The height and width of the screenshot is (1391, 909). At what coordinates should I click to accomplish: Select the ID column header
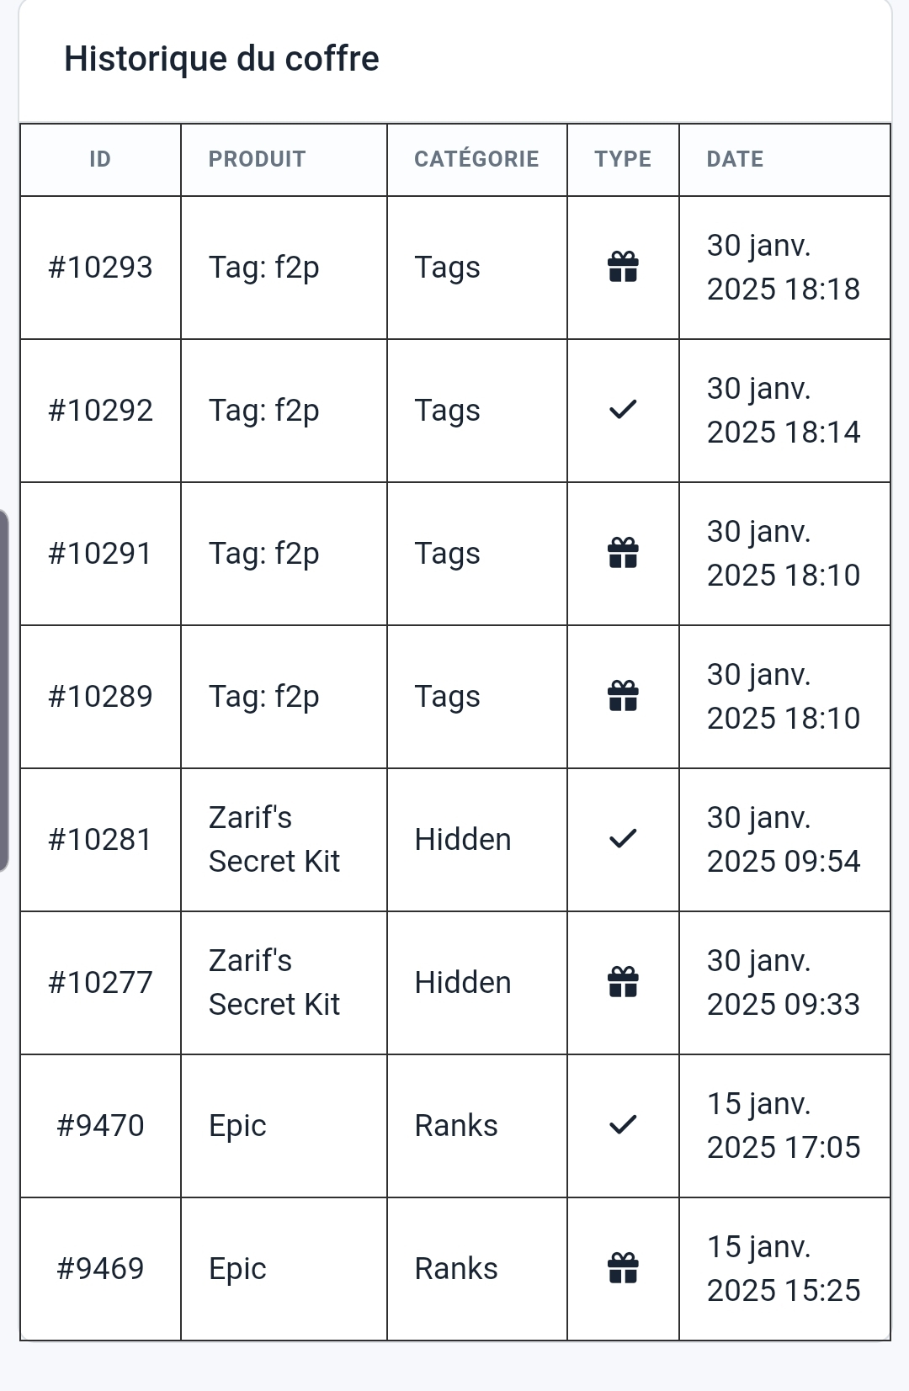100,159
